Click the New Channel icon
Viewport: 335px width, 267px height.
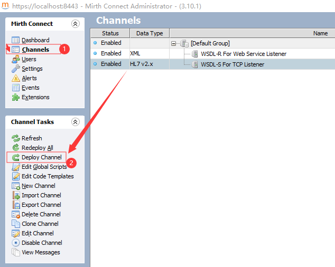(x=16, y=186)
